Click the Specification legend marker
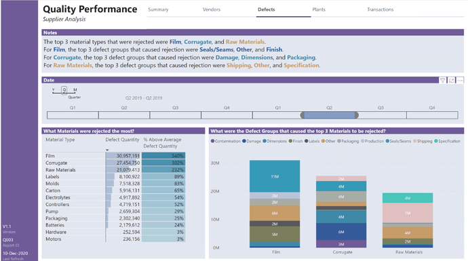The width and height of the screenshot is (468, 261). 436,141
